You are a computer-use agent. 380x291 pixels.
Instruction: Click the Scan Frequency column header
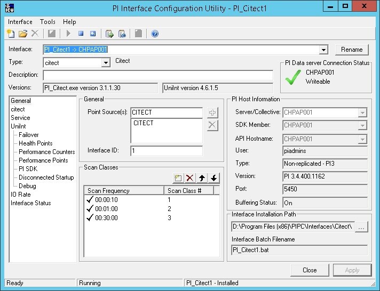(124, 190)
